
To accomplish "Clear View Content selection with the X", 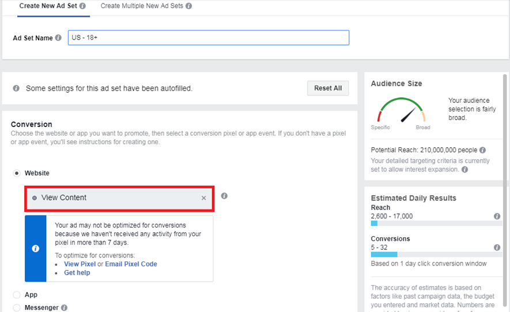I will (x=203, y=198).
